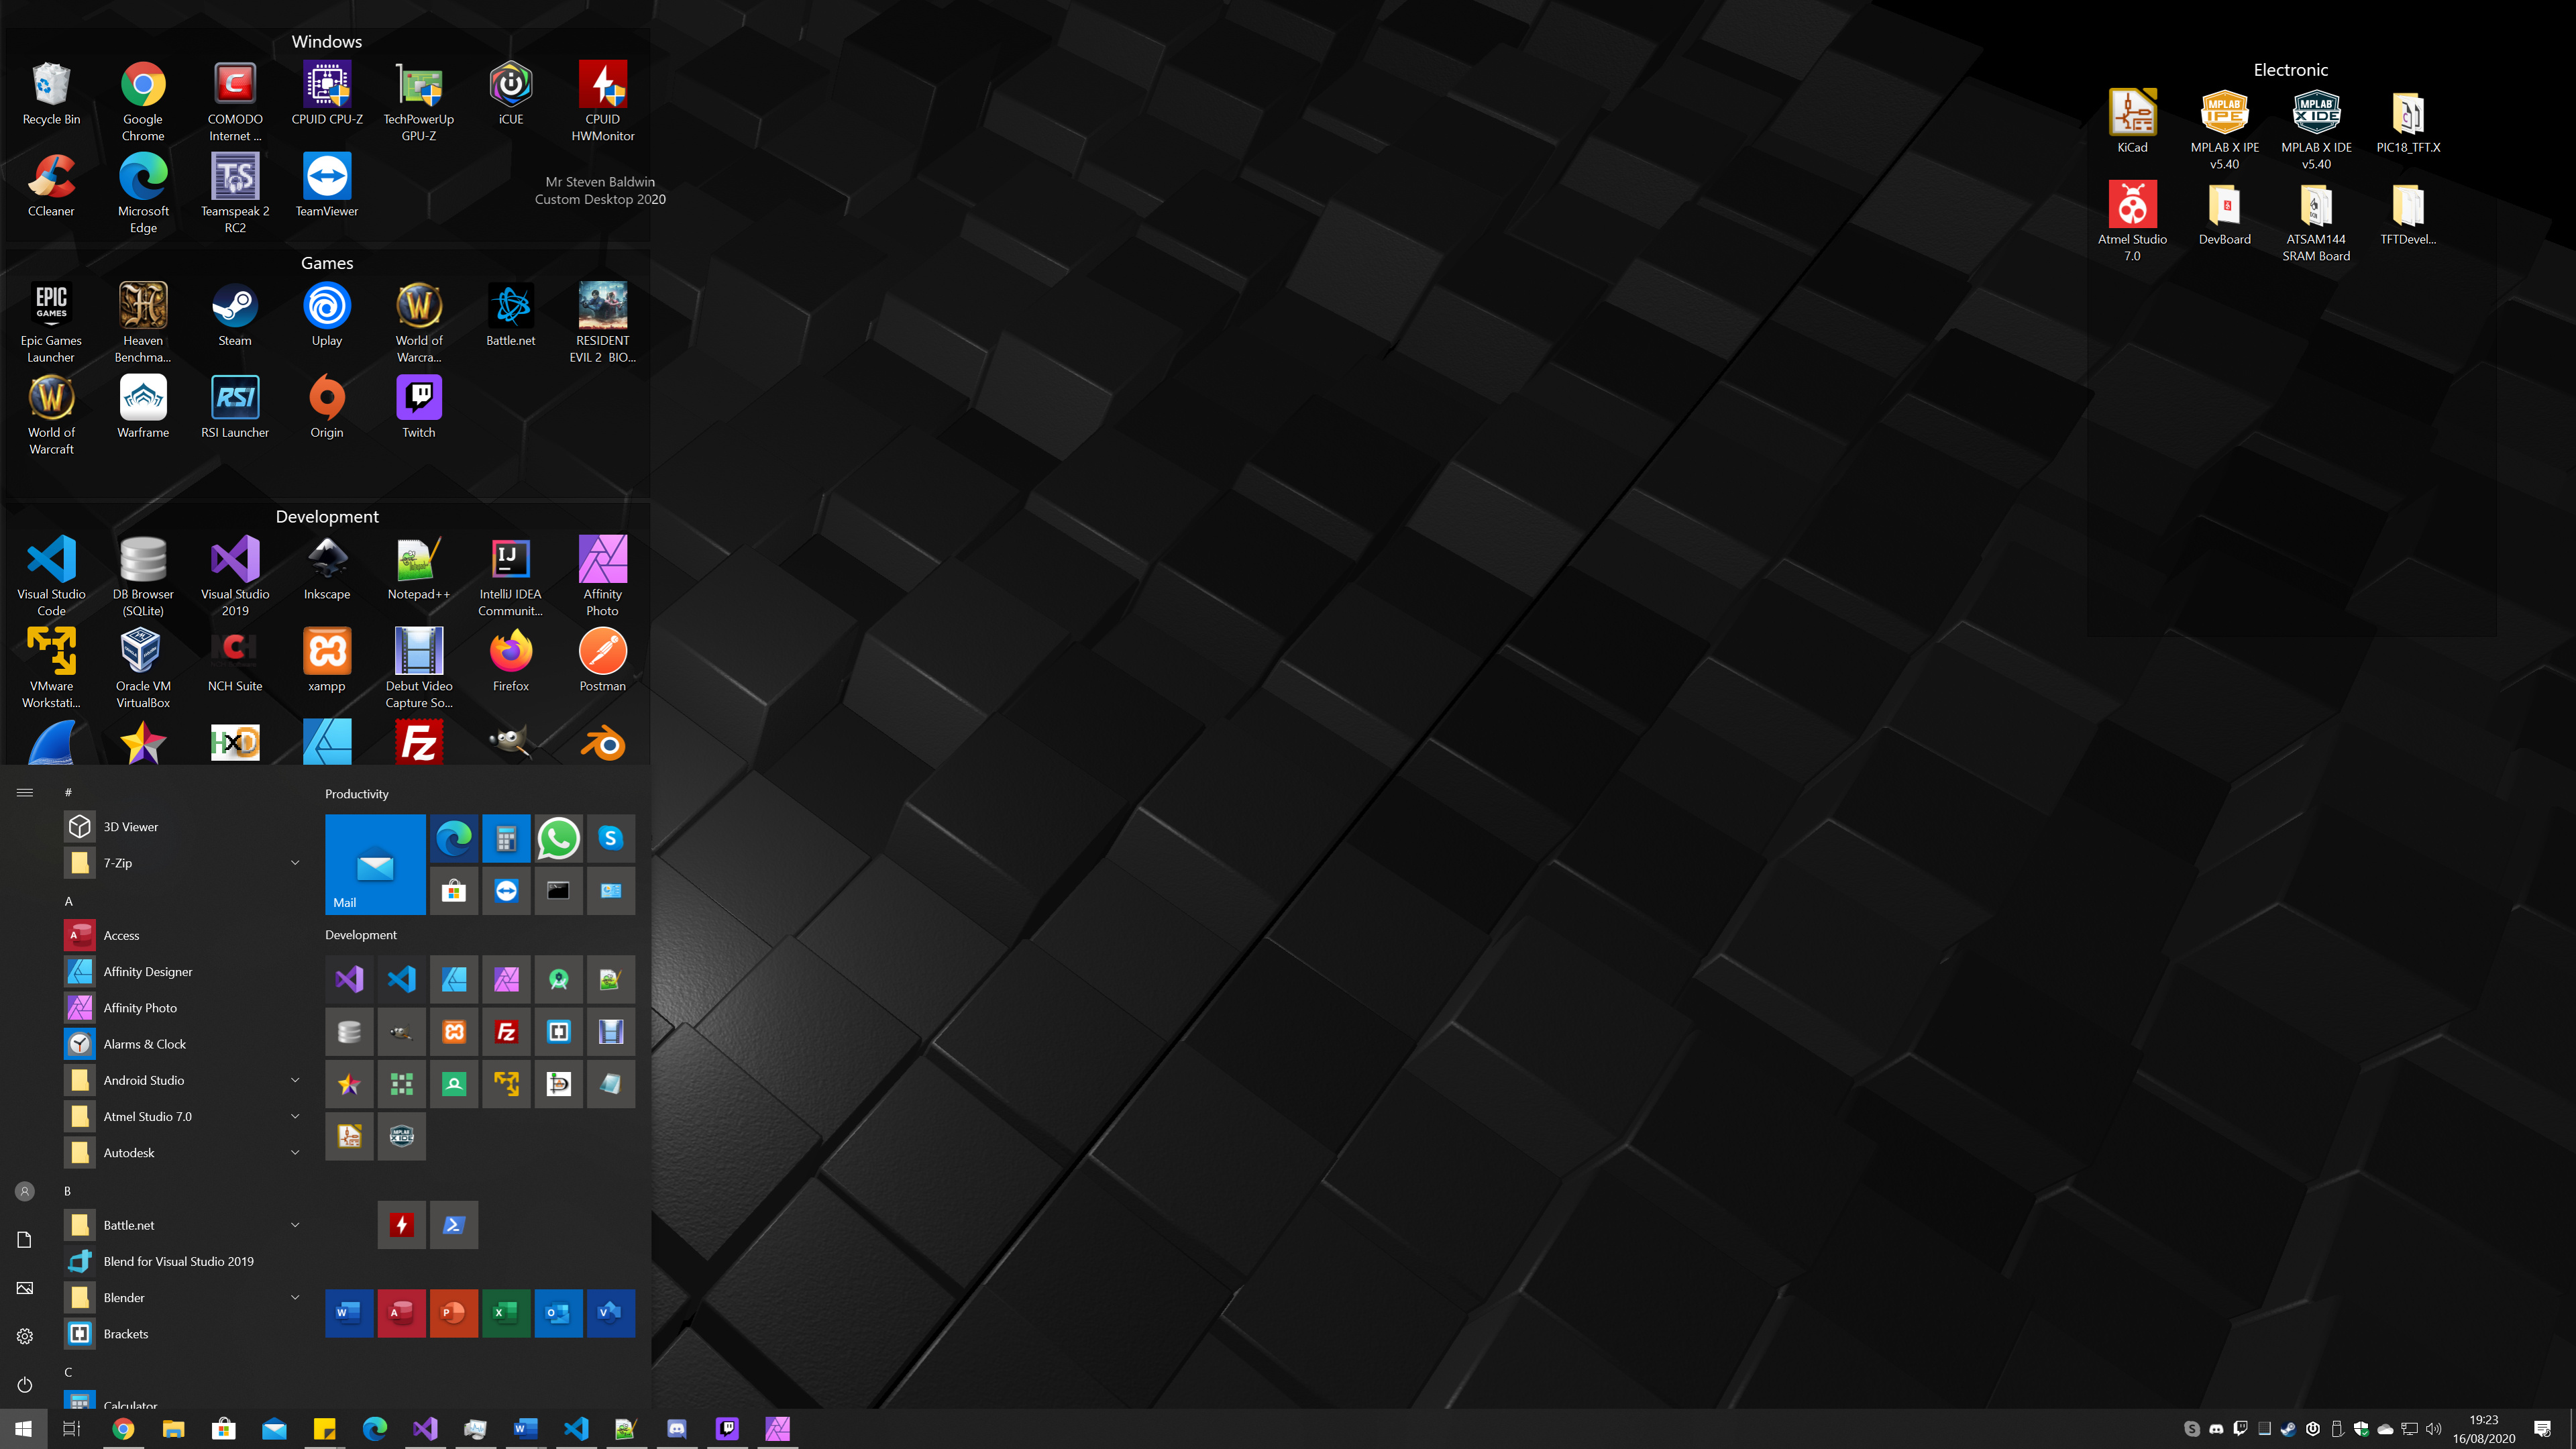2576x1449 pixels.
Task: Open the volume control in system tray
Action: tap(2433, 1429)
